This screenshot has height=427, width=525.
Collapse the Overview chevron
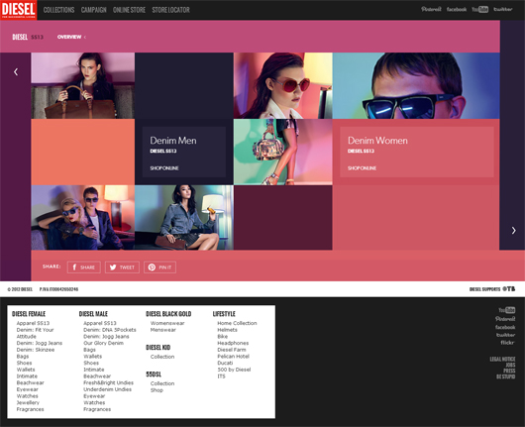pyautogui.click(x=85, y=37)
